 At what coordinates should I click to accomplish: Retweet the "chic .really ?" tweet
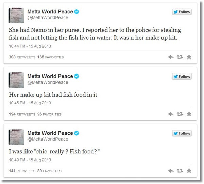tap(180, 171)
